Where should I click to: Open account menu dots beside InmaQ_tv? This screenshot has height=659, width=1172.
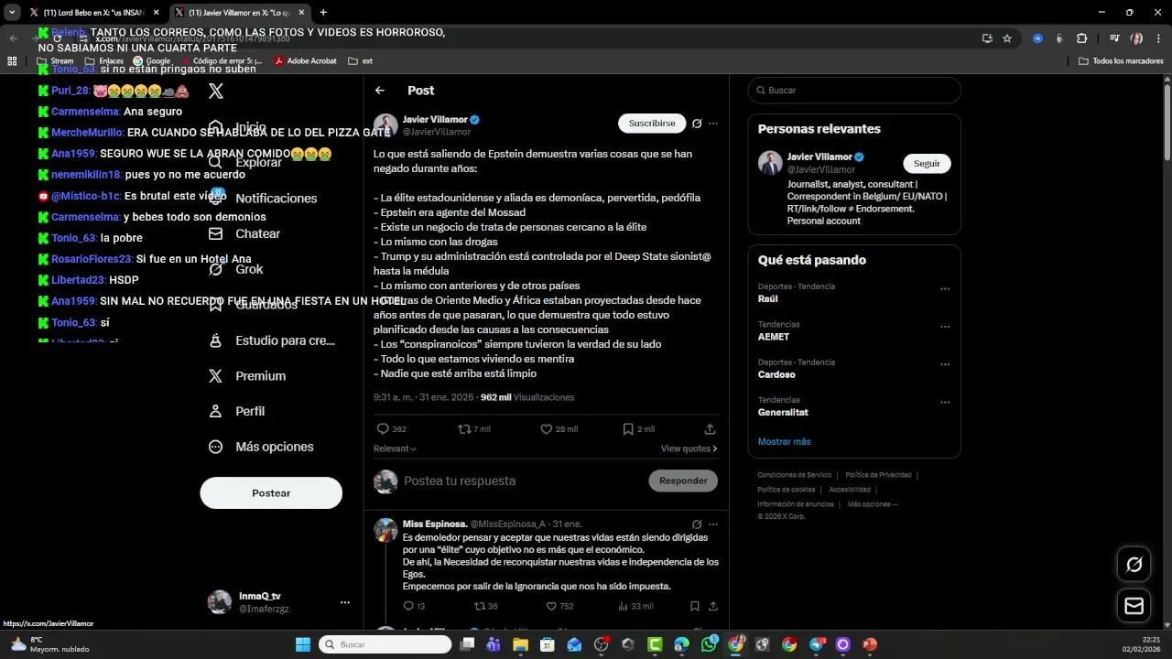[x=345, y=602]
